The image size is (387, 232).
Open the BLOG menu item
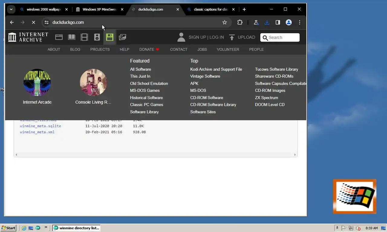(75, 49)
